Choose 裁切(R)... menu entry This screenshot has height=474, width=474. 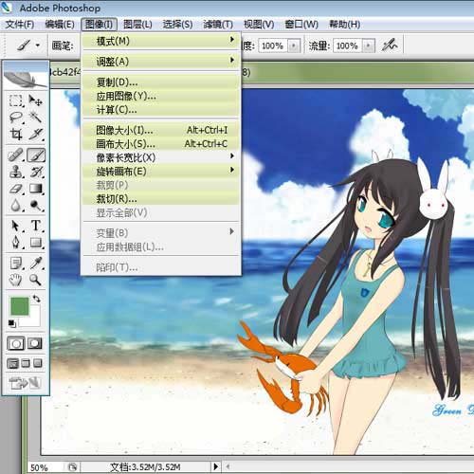click(x=160, y=199)
